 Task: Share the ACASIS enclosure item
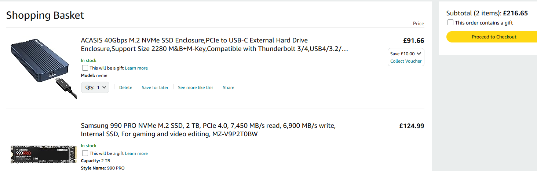click(228, 88)
